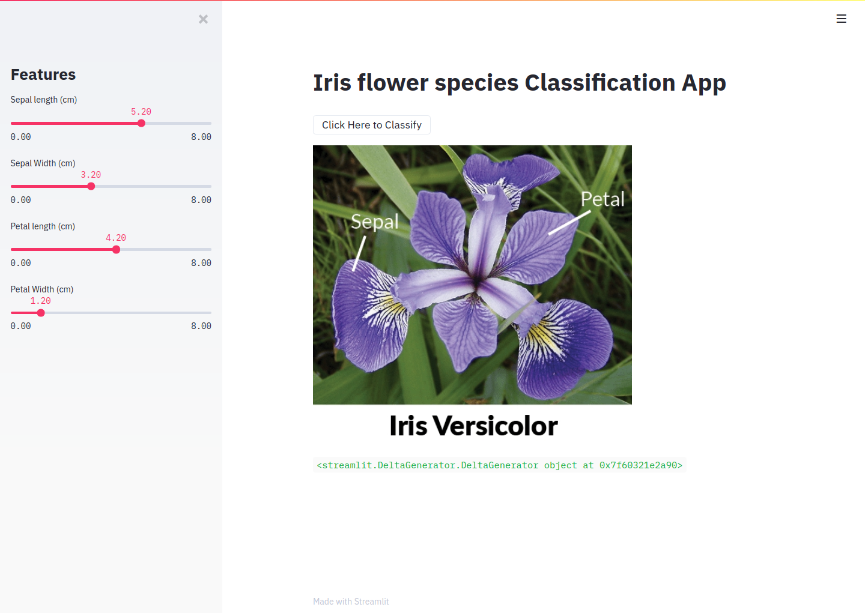
Task: Click the 3.20 value above Sepal Width slider
Action: (91, 175)
